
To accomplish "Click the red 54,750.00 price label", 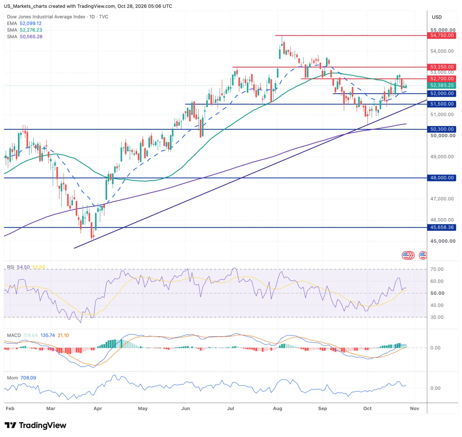I will pos(442,35).
